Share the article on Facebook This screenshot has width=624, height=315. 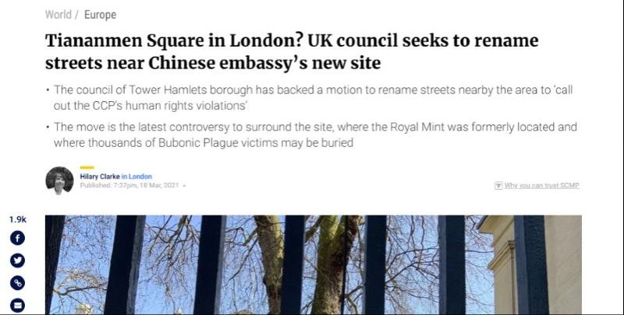(17, 238)
